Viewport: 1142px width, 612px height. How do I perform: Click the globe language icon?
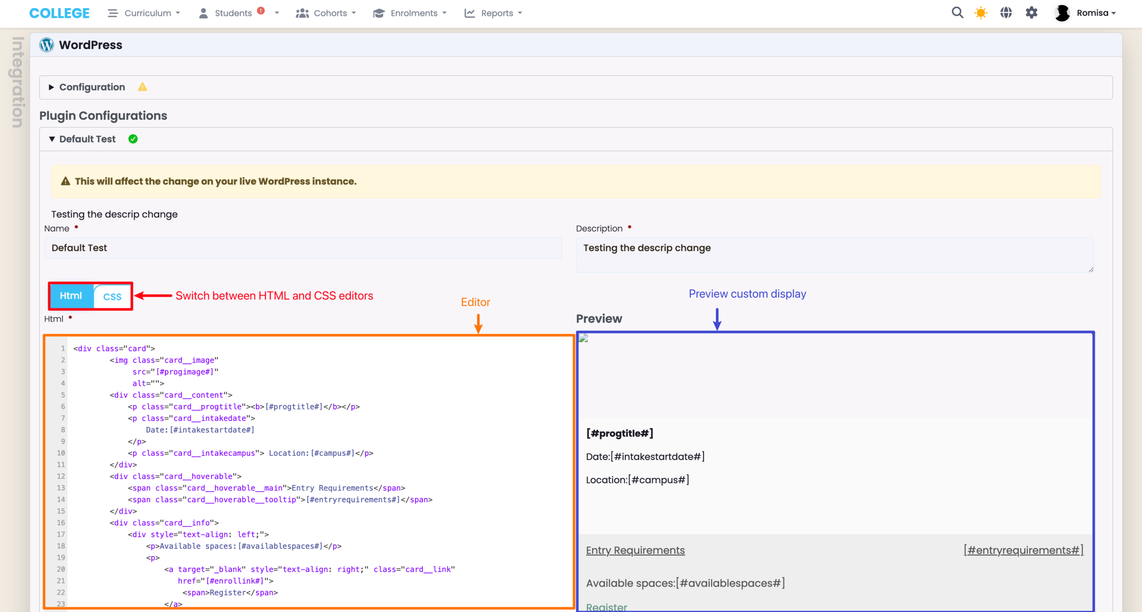click(1005, 12)
